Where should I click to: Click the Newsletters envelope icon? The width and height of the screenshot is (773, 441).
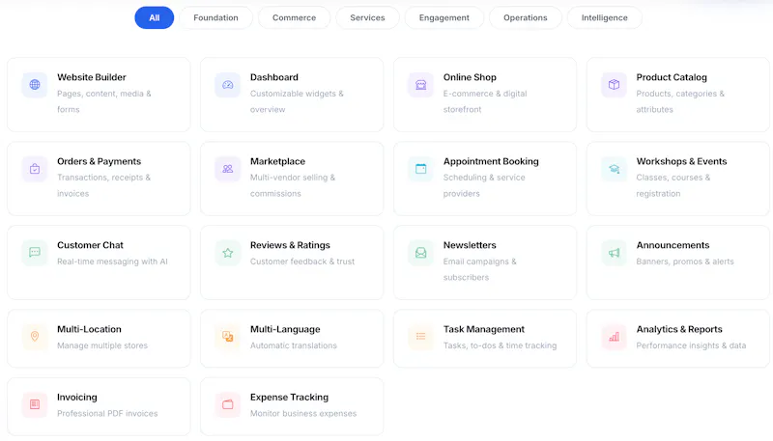click(x=420, y=253)
